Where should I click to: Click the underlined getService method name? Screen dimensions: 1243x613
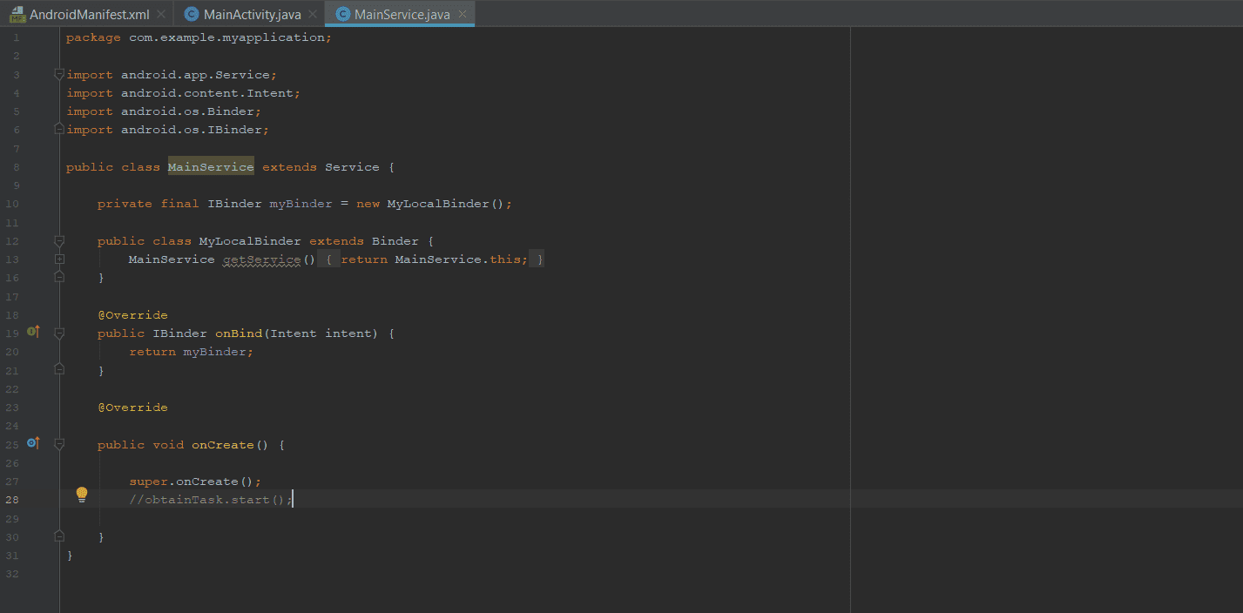pyautogui.click(x=261, y=259)
